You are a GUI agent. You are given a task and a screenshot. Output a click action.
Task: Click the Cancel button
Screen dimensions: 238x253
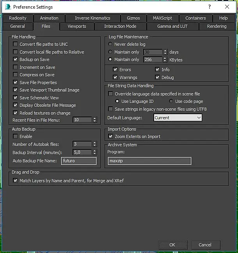(206, 245)
